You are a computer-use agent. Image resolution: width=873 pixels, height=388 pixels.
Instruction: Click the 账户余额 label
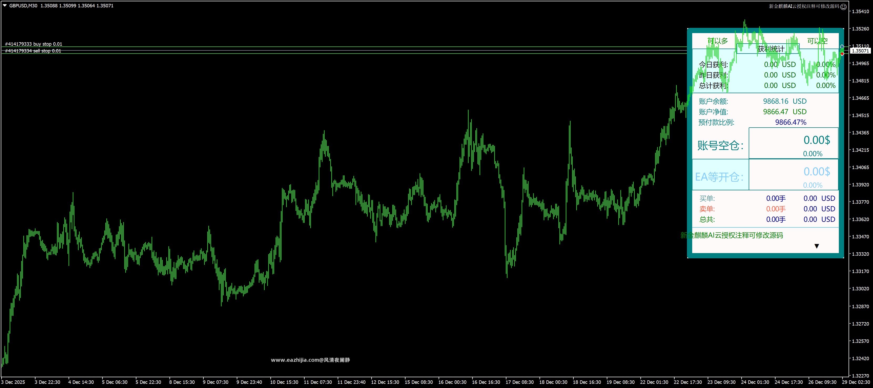click(x=713, y=101)
